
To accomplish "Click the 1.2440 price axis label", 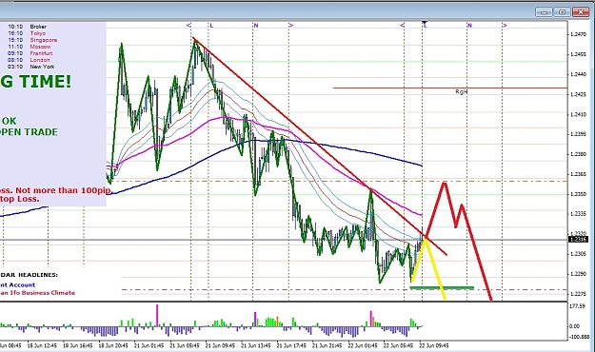I will pyautogui.click(x=578, y=74).
